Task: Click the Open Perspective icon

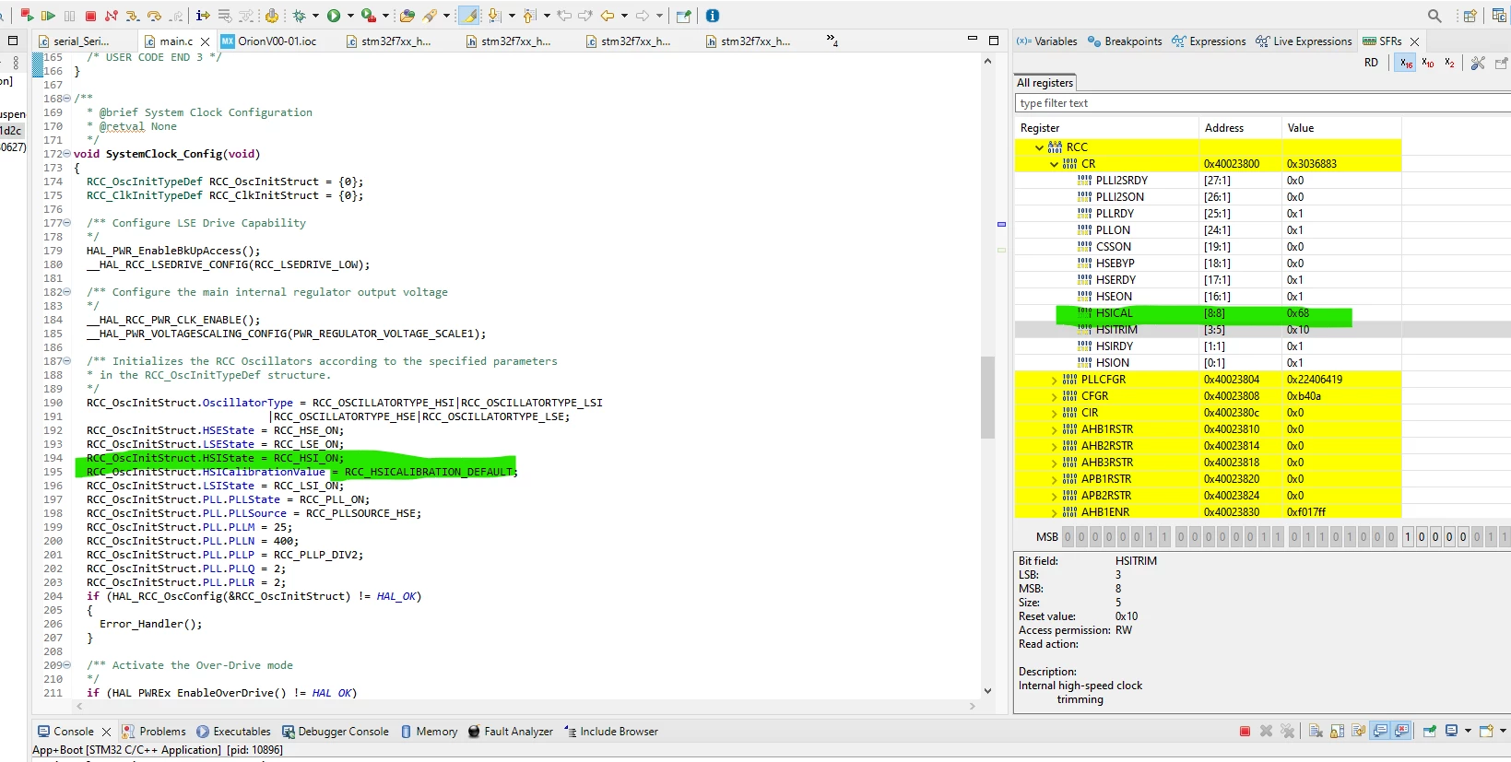Action: point(1470,16)
